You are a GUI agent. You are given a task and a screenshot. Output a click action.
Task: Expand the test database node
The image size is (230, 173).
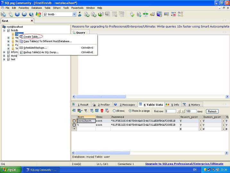(x=4, y=59)
